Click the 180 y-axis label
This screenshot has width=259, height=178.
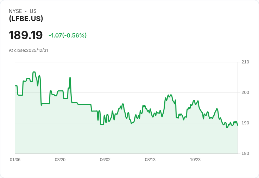[245, 153]
